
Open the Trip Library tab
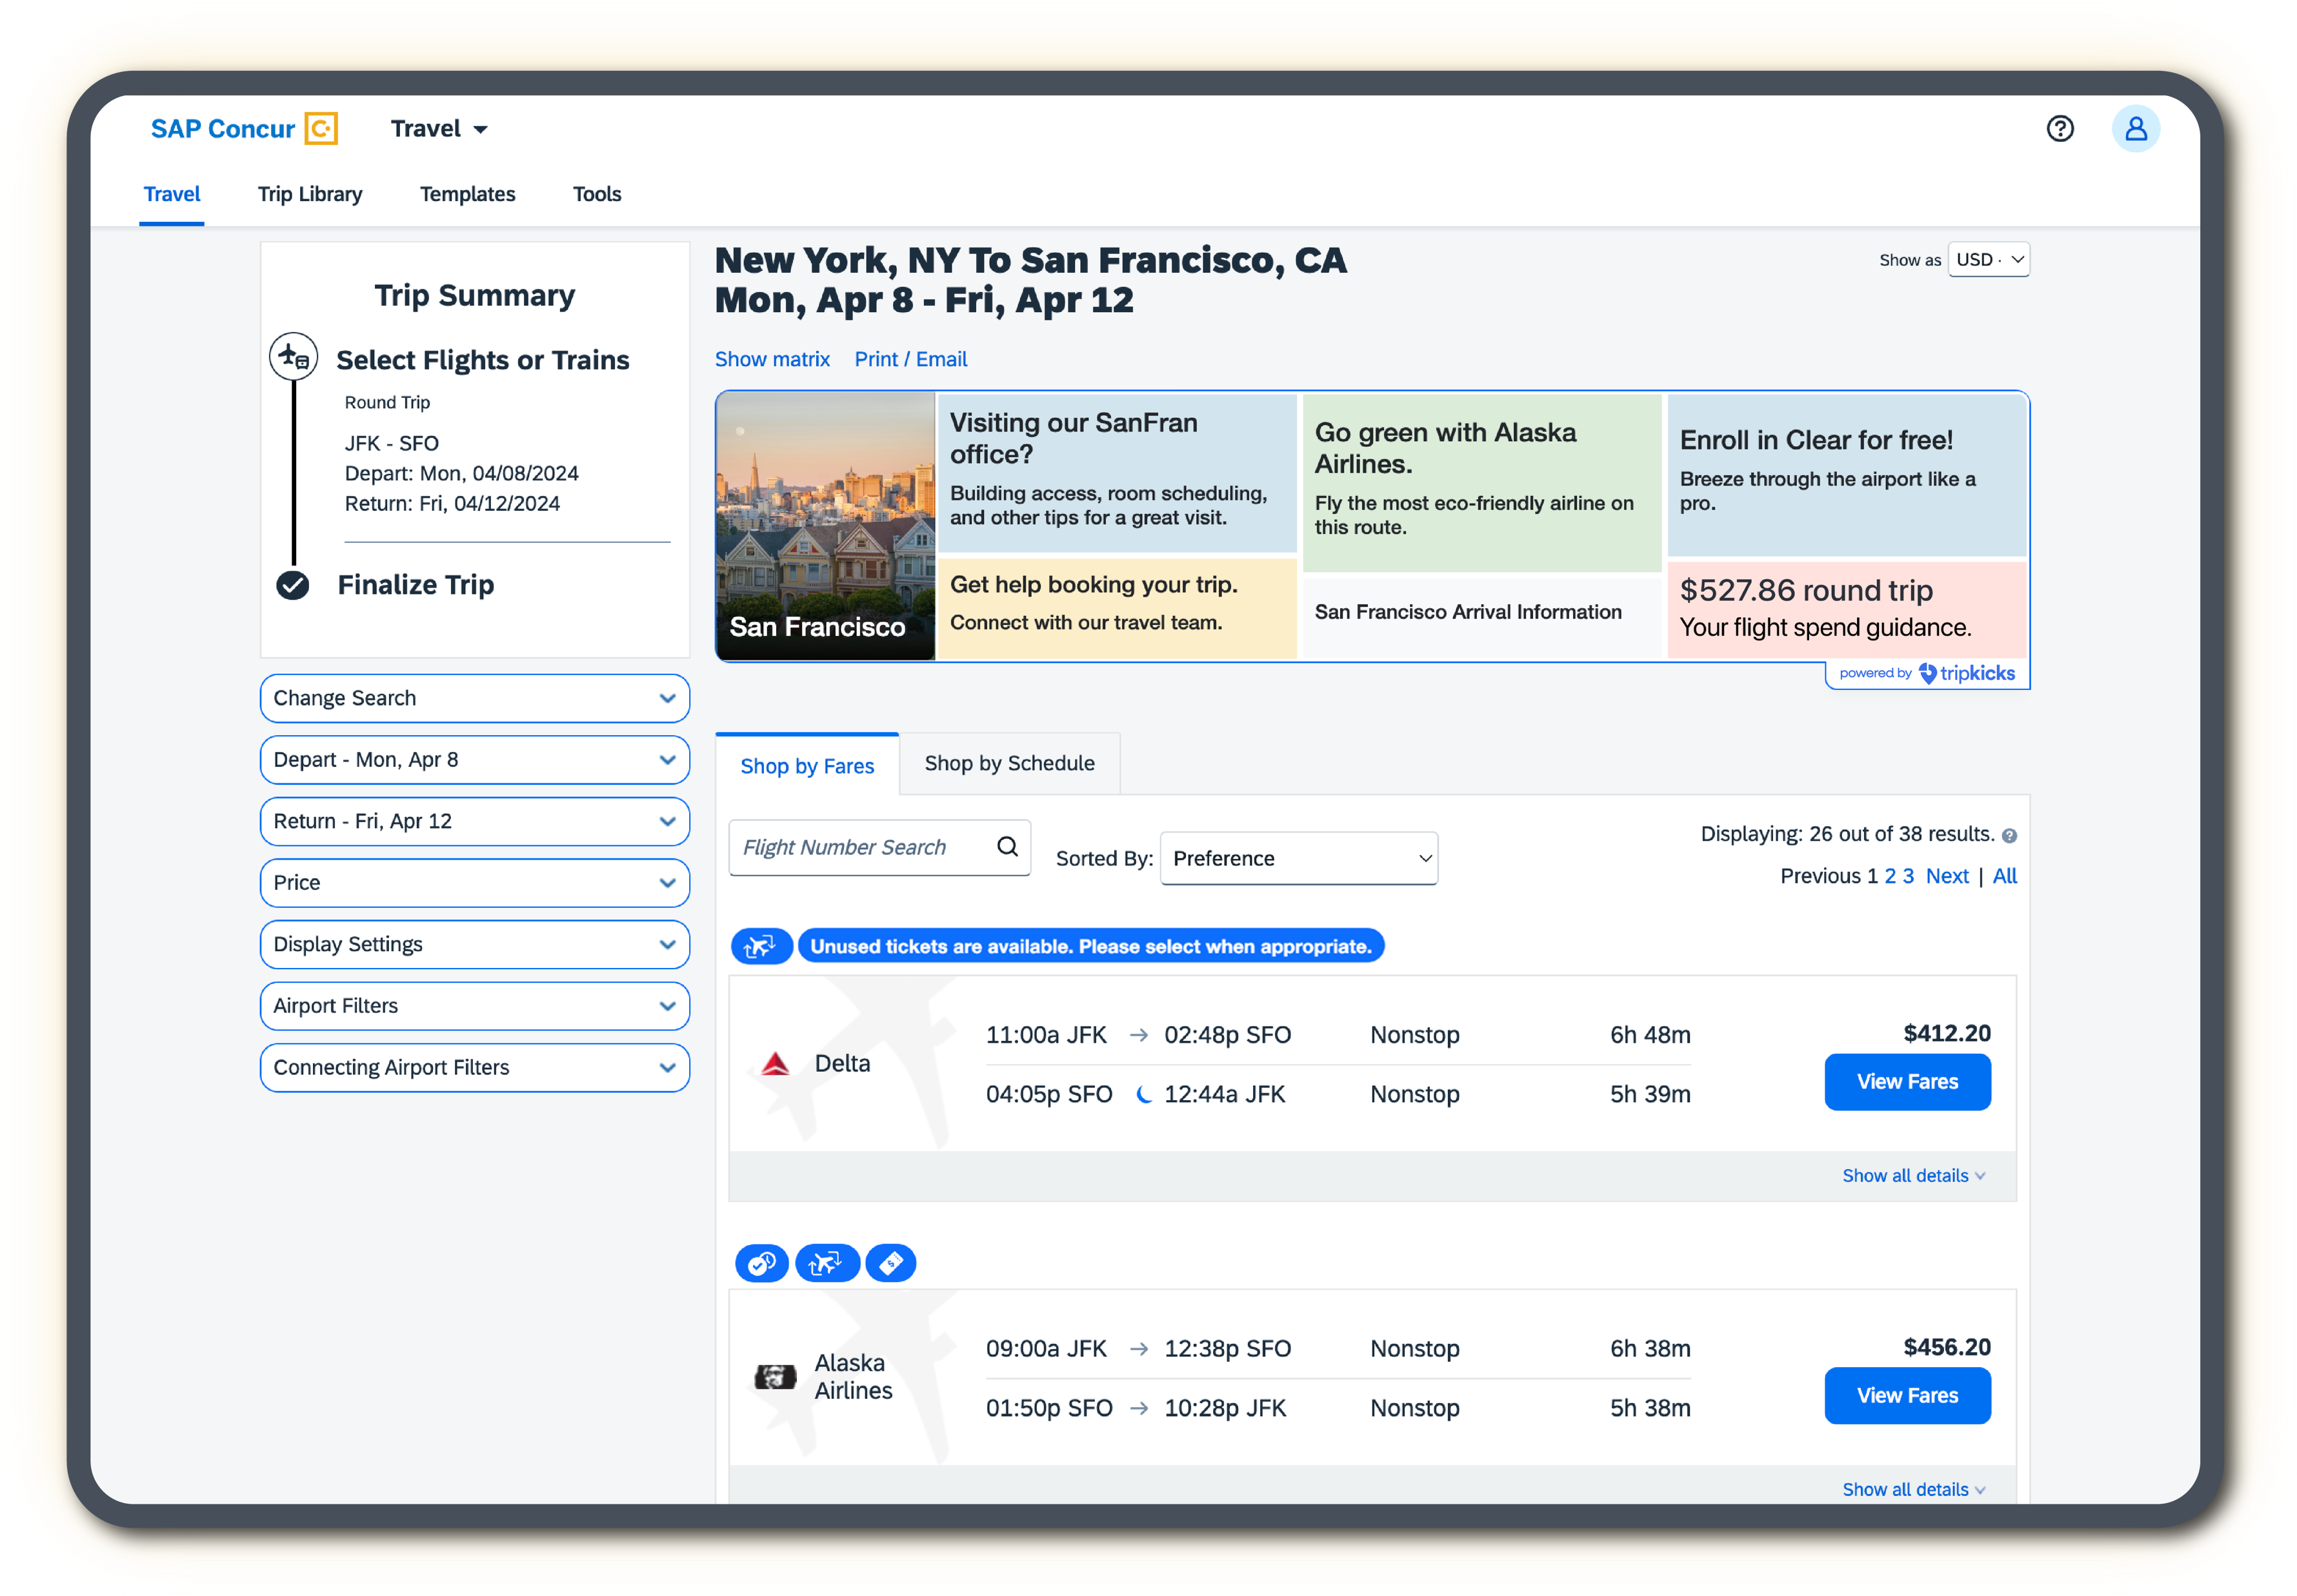point(309,194)
